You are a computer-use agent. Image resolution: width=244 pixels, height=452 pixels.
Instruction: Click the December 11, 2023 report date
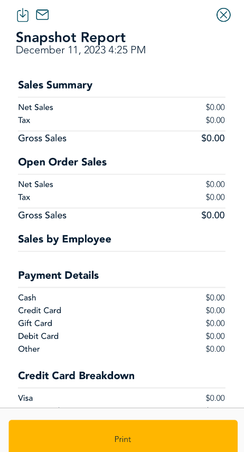pos(80,50)
